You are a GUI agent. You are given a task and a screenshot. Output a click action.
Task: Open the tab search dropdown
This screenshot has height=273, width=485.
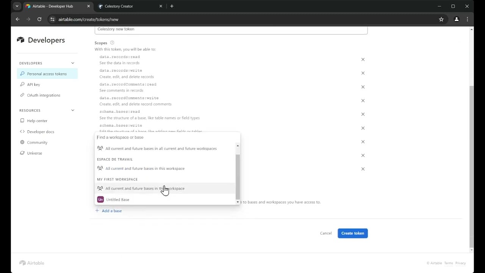click(x=17, y=6)
